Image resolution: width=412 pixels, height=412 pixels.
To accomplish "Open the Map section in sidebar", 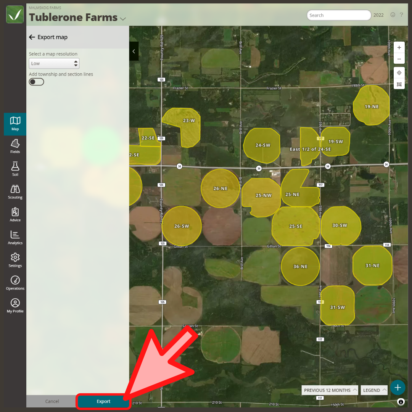I will 15,124.
